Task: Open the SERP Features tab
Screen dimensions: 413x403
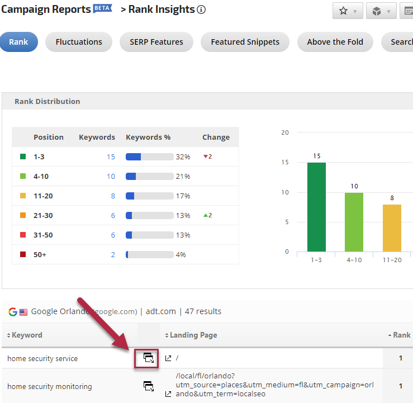Action: [x=156, y=42]
